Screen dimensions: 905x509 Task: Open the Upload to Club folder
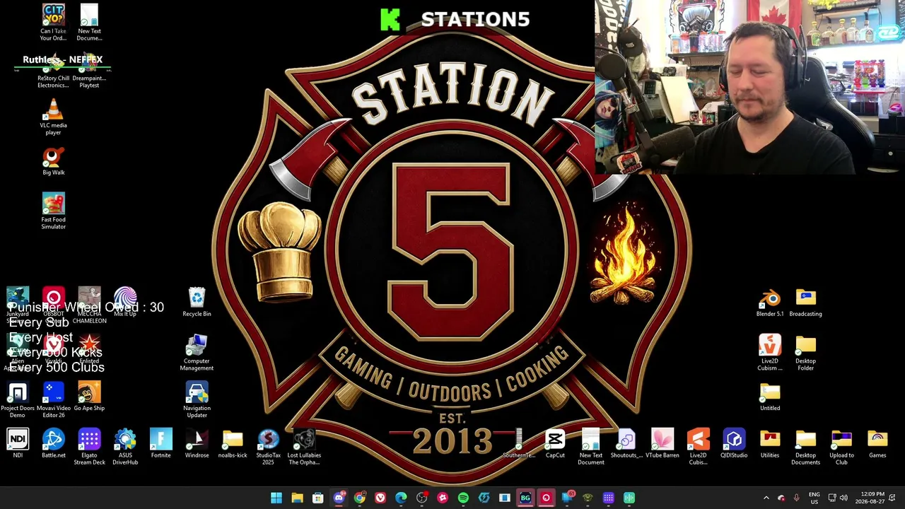point(841,447)
